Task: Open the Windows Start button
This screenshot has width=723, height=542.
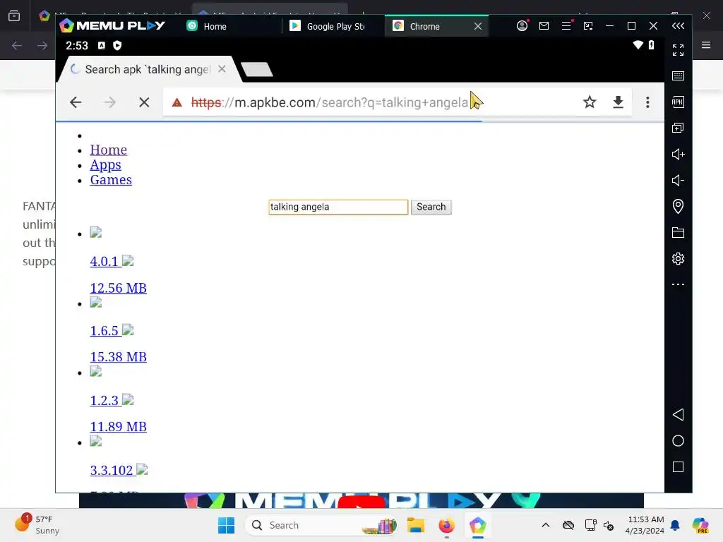Action: 226,525
